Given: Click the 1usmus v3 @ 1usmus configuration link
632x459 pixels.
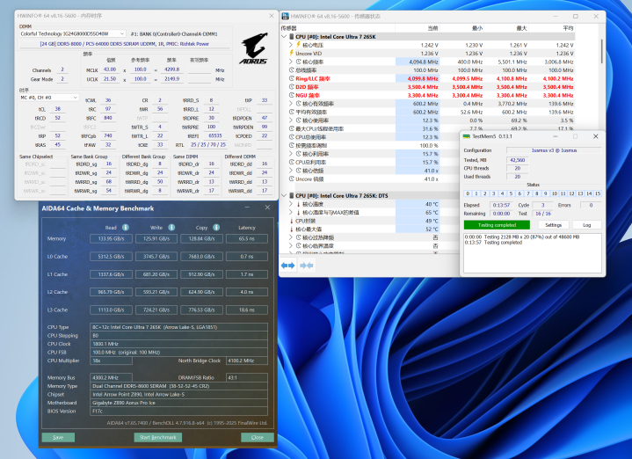Looking at the screenshot, I should click(x=554, y=150).
